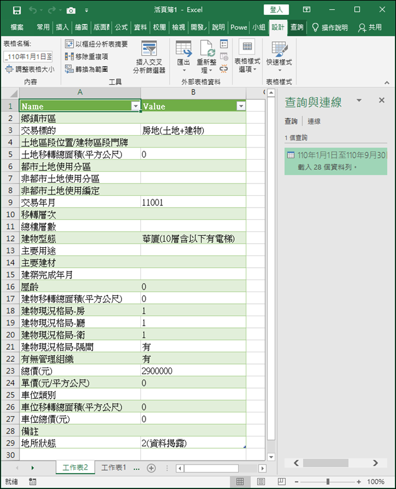Select the 連線 tab in the pane
396x489 pixels.
point(314,122)
